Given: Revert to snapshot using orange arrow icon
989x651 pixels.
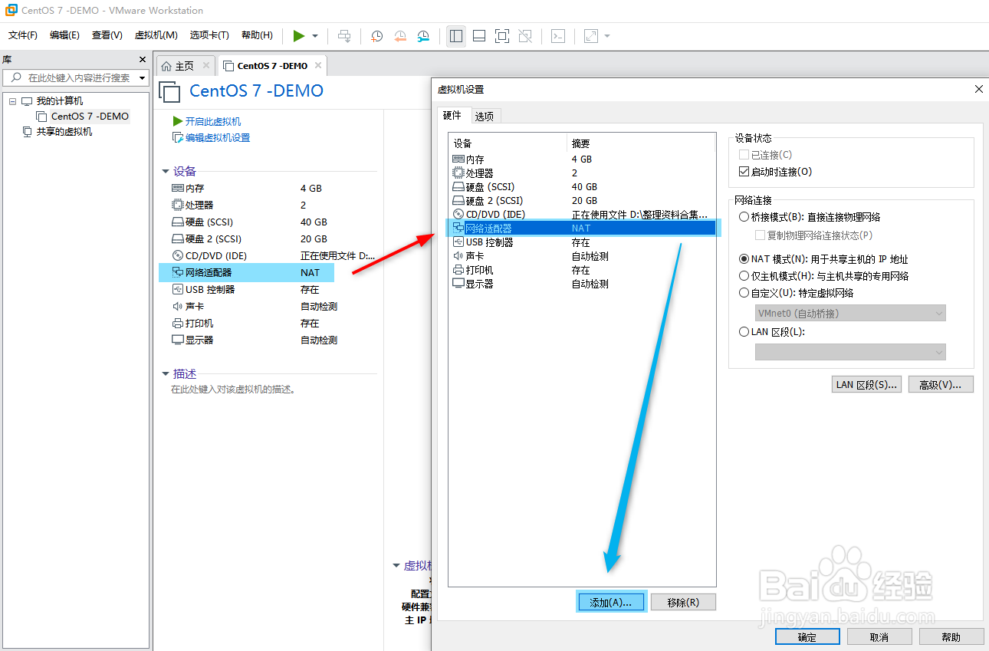Looking at the screenshot, I should pos(399,36).
